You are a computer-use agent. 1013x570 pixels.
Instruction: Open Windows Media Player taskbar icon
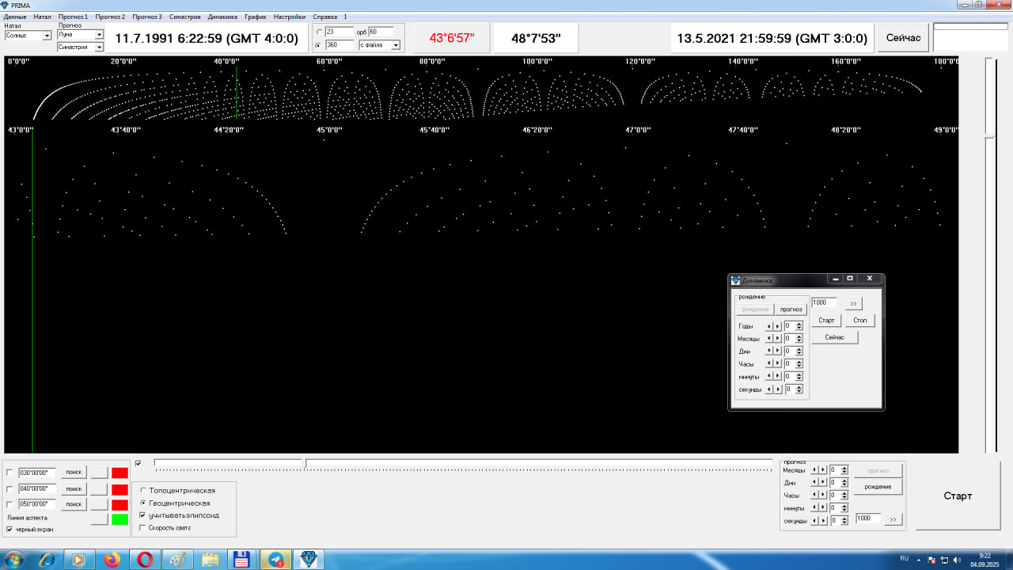pyautogui.click(x=78, y=560)
